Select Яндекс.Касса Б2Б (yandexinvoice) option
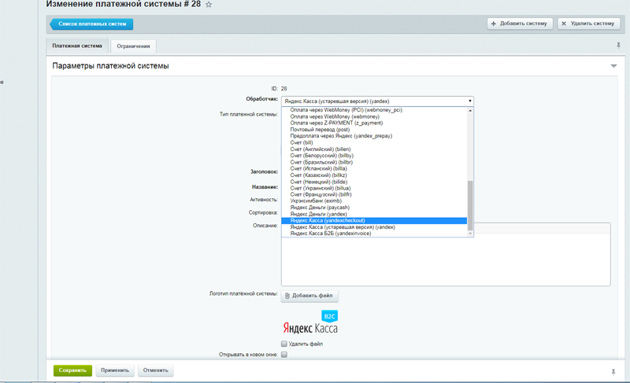The image size is (630, 383). click(375, 234)
